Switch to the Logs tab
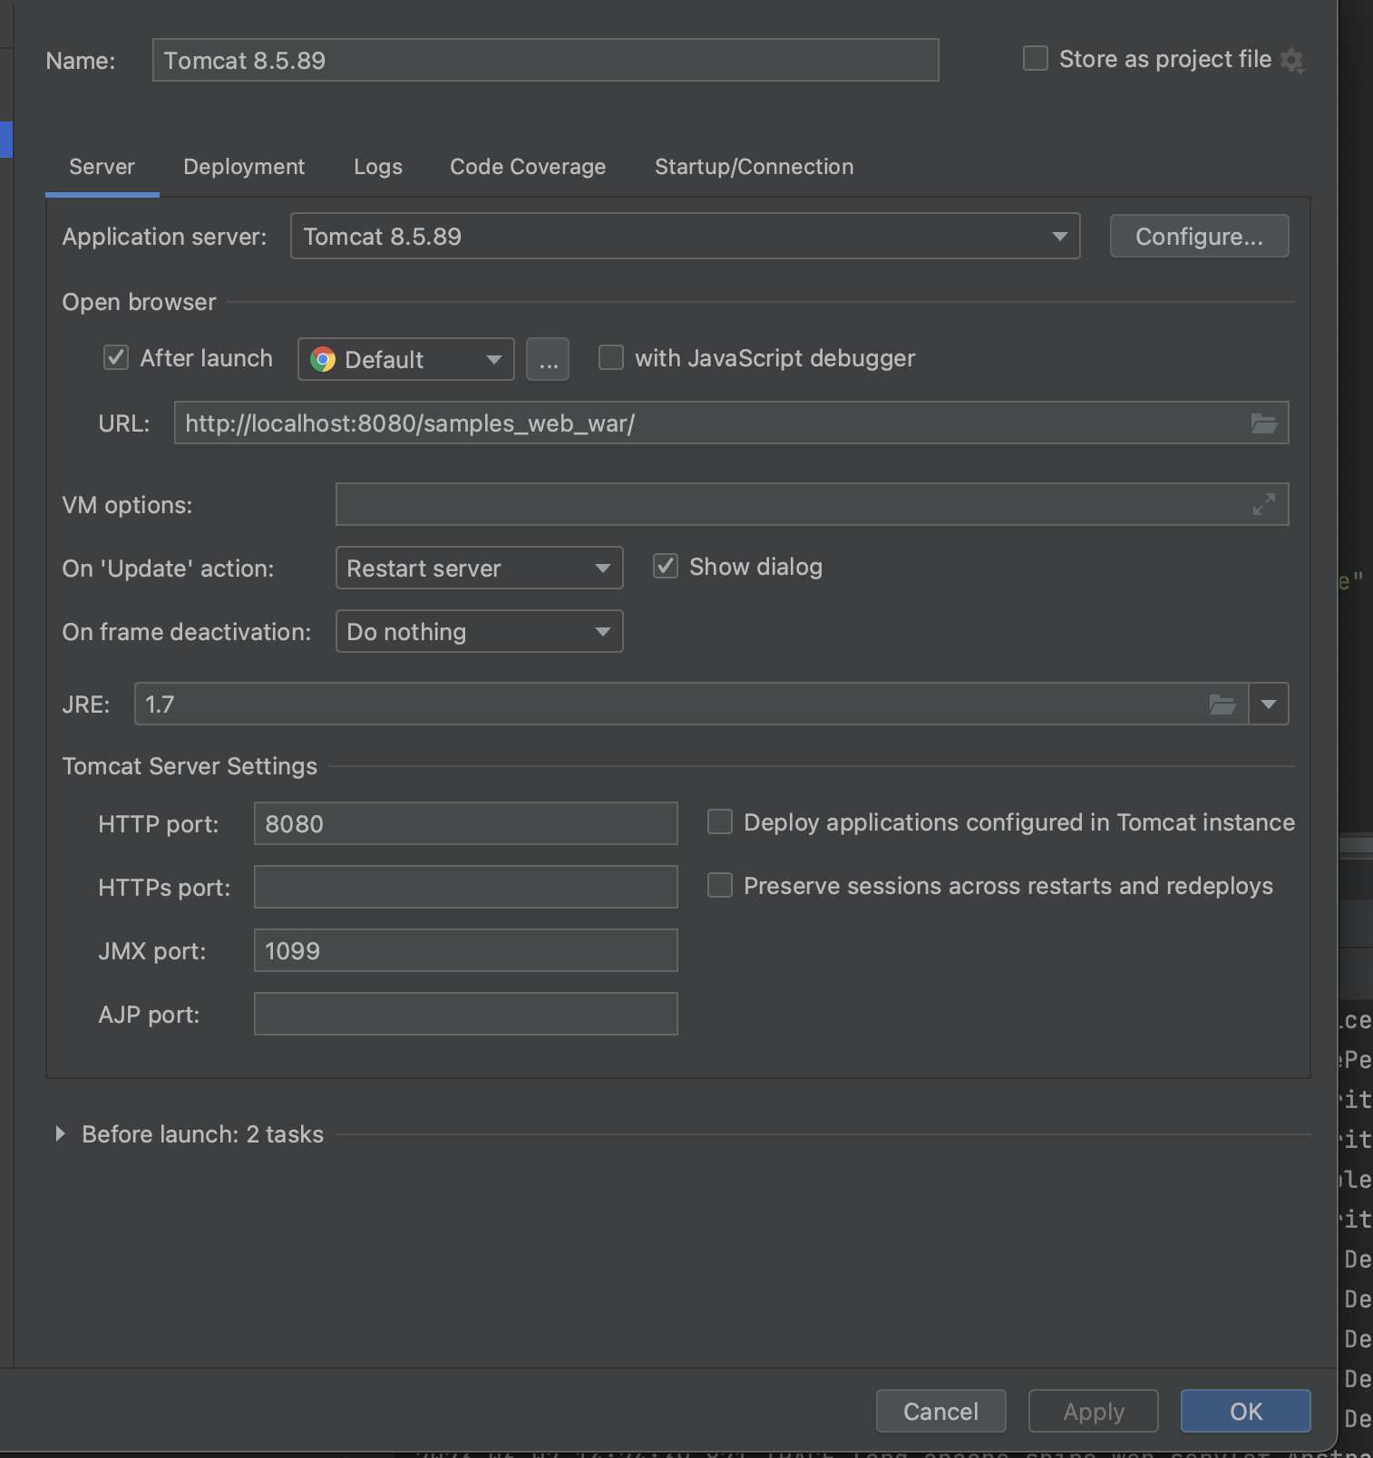 (378, 167)
